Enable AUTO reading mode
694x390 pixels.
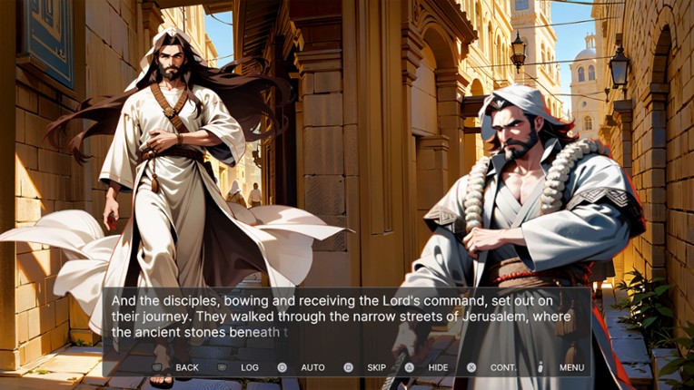click(x=312, y=367)
